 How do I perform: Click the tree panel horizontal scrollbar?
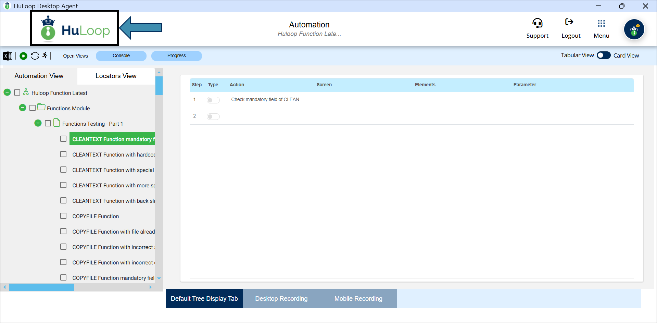(41, 287)
